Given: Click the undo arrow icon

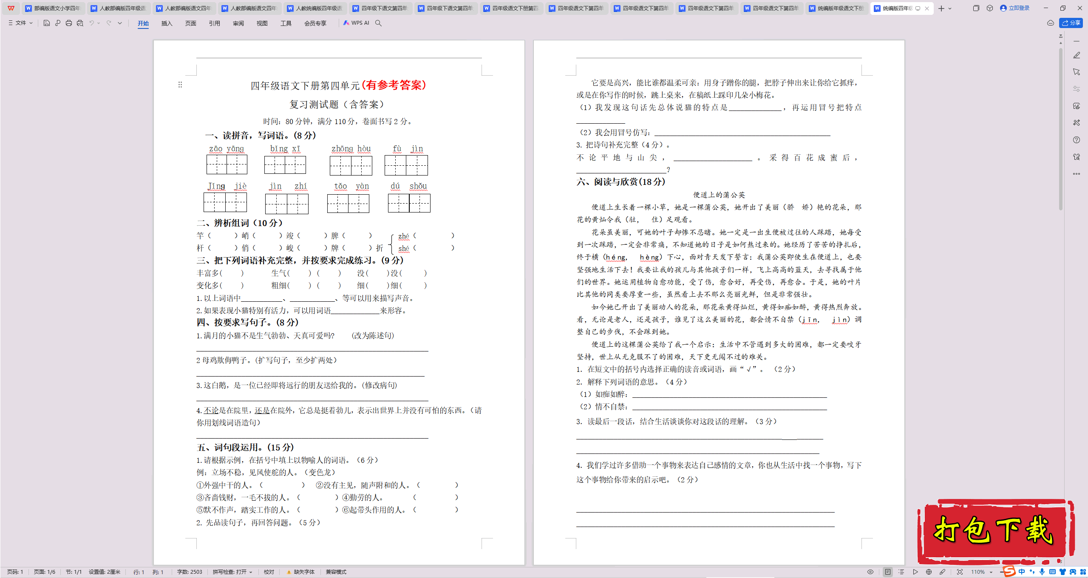Looking at the screenshot, I should 91,23.
